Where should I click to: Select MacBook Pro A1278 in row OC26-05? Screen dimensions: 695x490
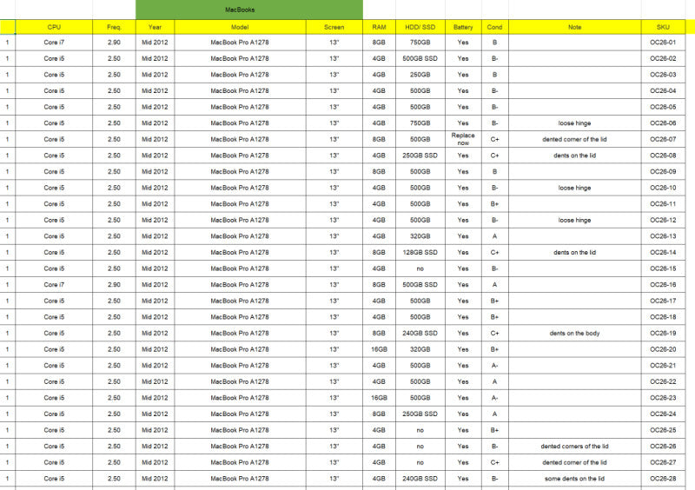tap(240, 107)
